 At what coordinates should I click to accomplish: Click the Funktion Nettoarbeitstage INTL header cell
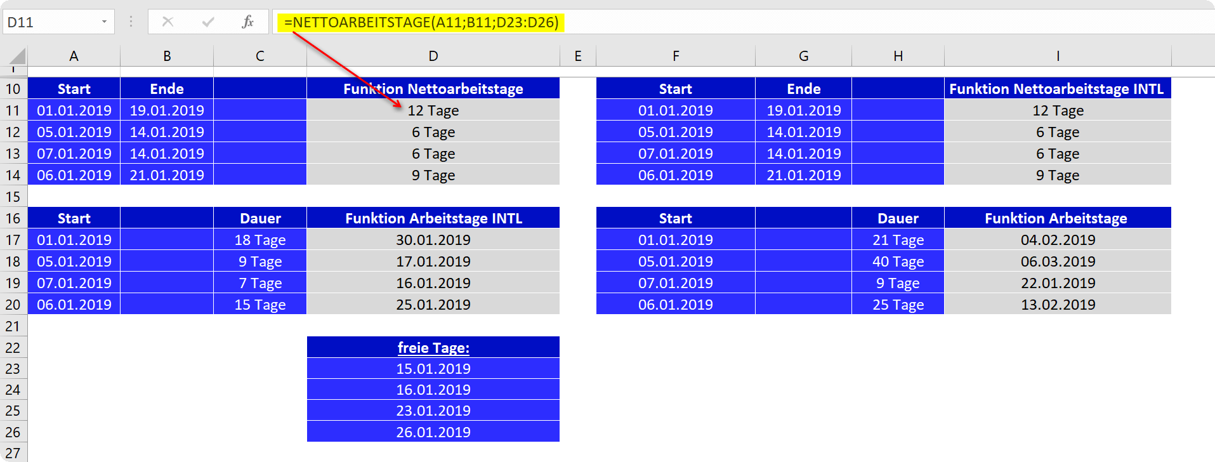point(1058,89)
